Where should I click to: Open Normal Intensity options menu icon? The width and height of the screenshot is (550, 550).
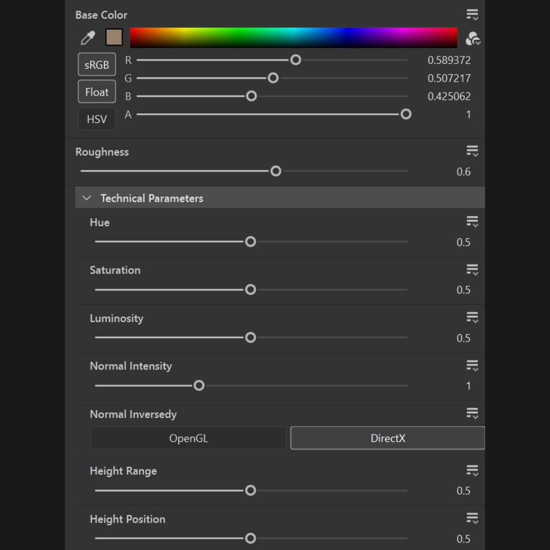coord(472,366)
